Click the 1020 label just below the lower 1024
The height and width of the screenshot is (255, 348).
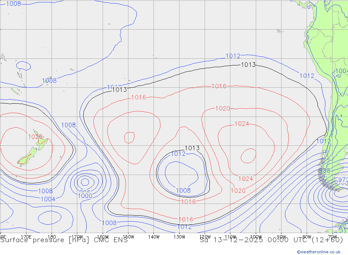pos(238,190)
